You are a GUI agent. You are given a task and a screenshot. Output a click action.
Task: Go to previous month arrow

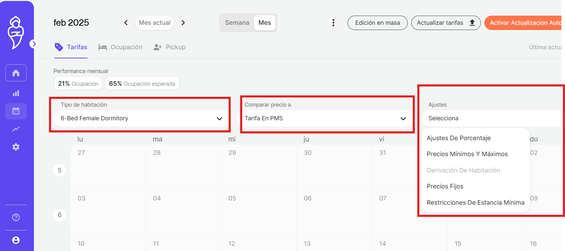(x=126, y=22)
